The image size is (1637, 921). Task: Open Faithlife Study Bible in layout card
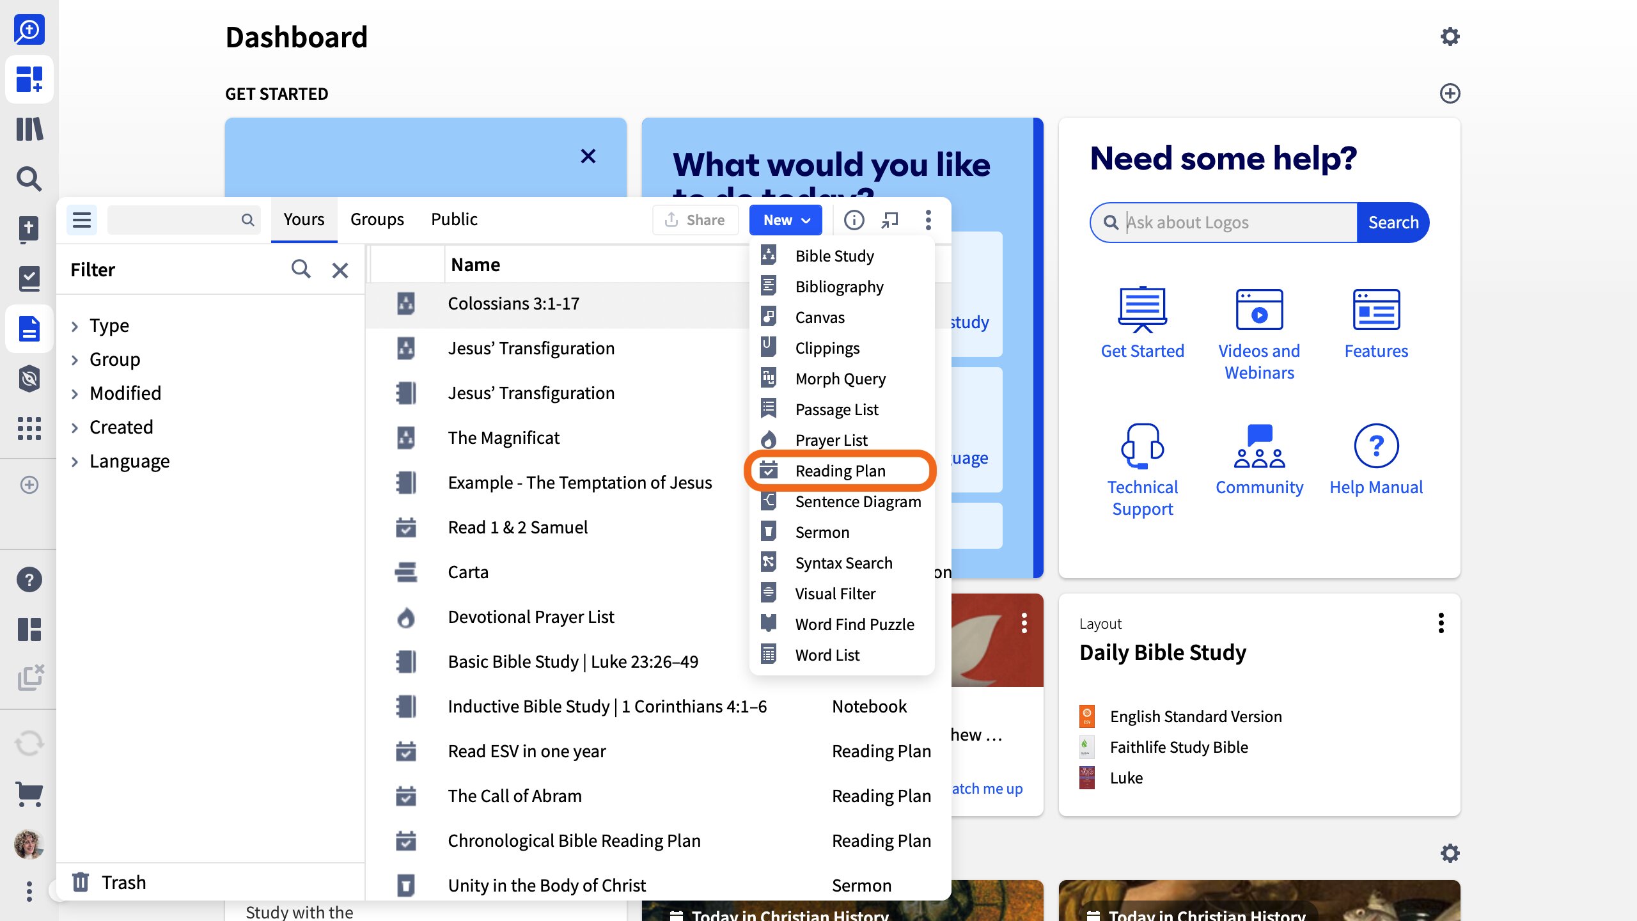[x=1164, y=747]
